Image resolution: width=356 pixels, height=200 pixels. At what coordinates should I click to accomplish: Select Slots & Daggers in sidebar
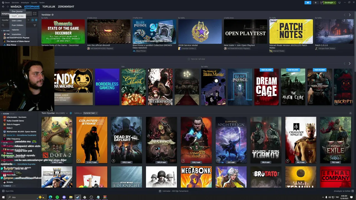tap(13, 124)
